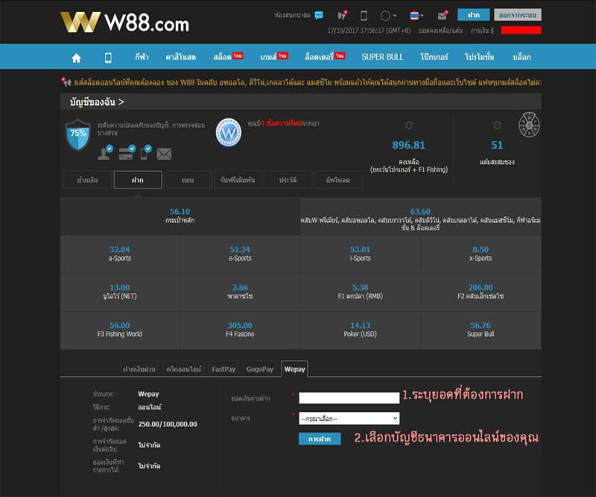
Task: Select the FastPay tab
Action: point(223,369)
